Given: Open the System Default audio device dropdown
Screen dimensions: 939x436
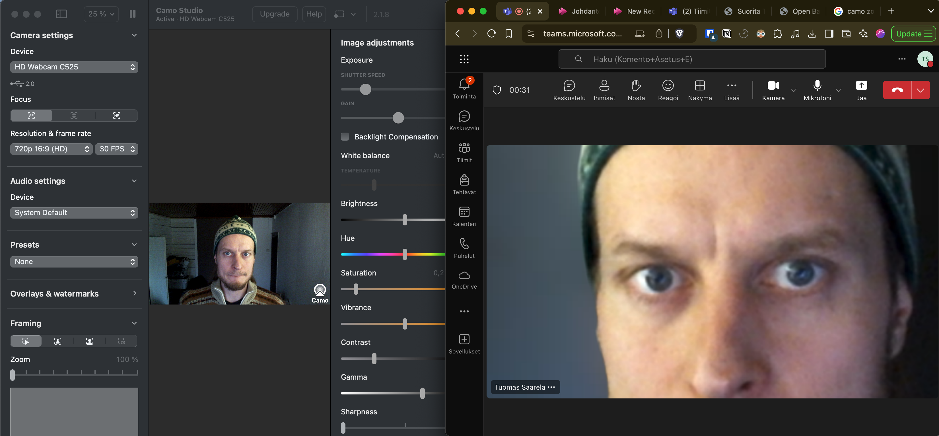Looking at the screenshot, I should tap(74, 213).
